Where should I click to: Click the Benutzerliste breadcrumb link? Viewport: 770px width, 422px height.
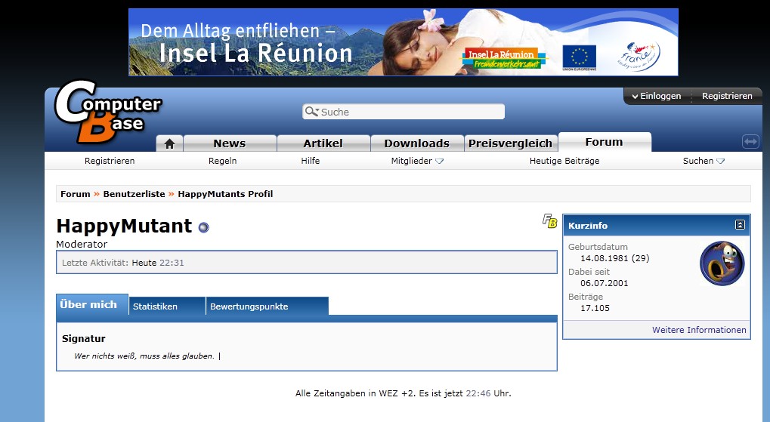click(x=134, y=194)
